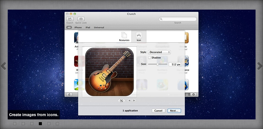Select the iBooks app icon

tap(187, 38)
